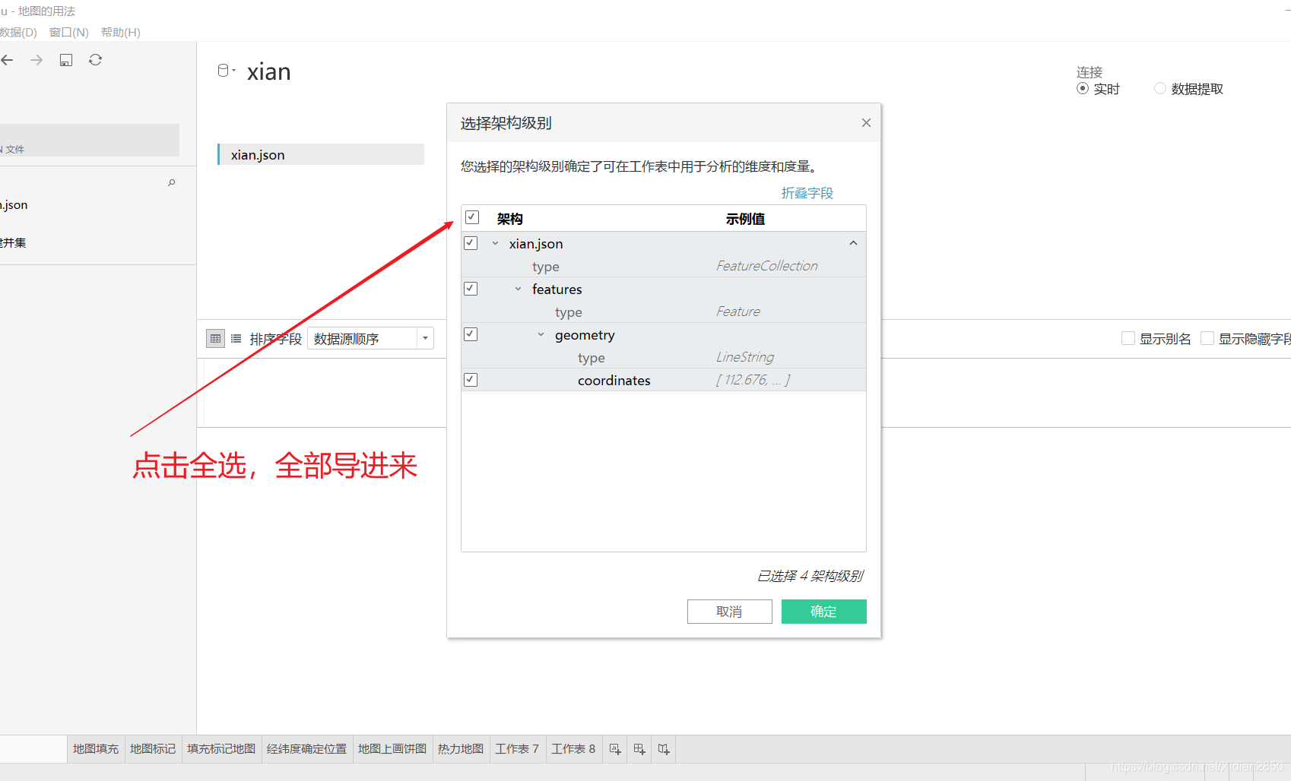The image size is (1291, 781).
Task: Enable the 显示隐藏字段 checkbox
Action: (x=1207, y=339)
